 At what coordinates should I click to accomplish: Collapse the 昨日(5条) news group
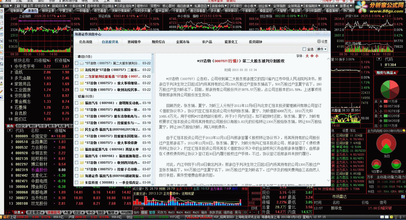76,57
